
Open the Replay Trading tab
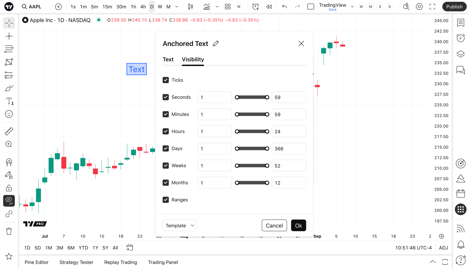pyautogui.click(x=121, y=262)
